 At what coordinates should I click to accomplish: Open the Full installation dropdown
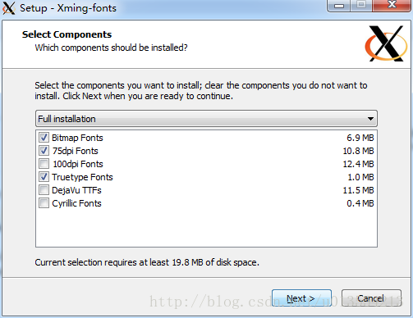pyautogui.click(x=206, y=119)
